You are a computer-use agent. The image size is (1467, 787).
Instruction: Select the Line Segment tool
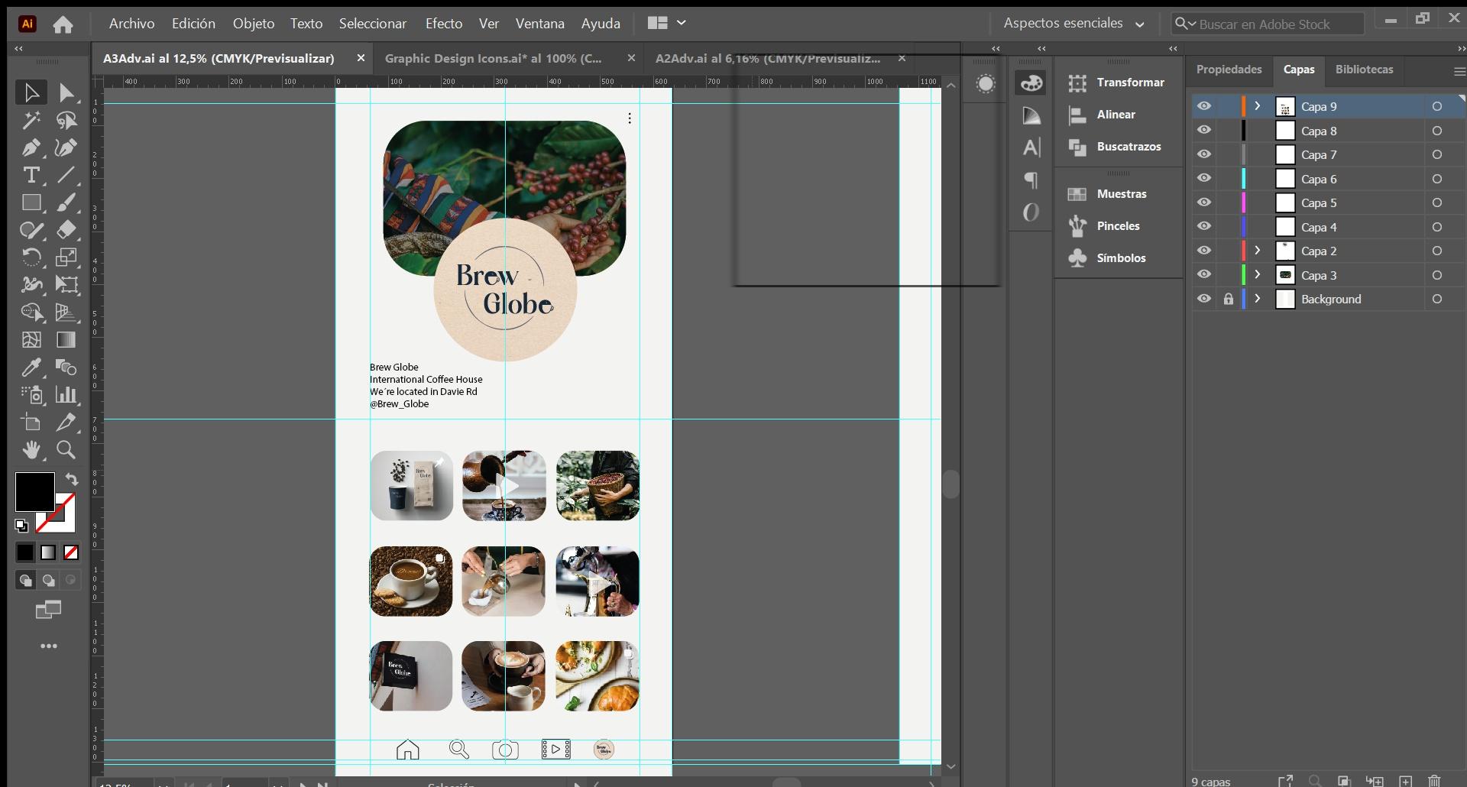(66, 175)
